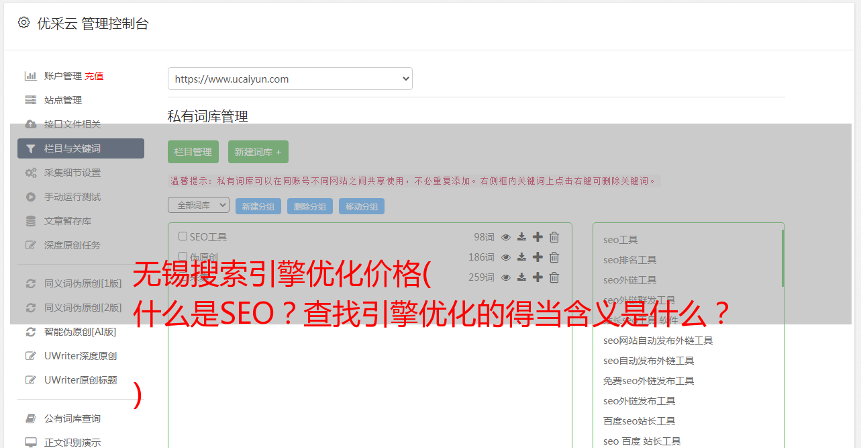Select 栏目与关键词 sidebar item
Image resolution: width=861 pixels, height=448 pixels.
(x=81, y=148)
